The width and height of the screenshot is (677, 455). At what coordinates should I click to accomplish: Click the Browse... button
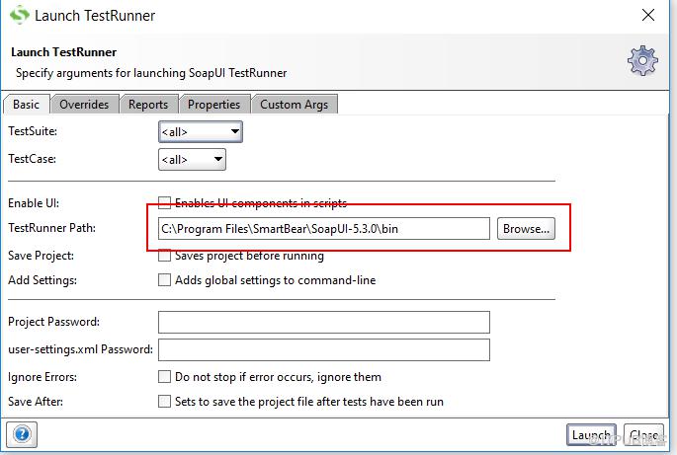pos(526,229)
